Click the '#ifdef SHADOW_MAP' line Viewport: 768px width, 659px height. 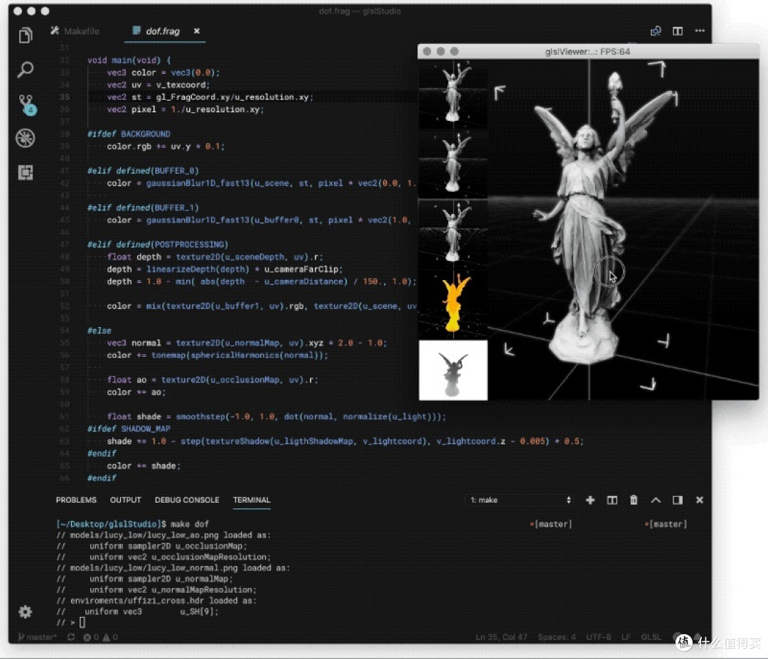pyautogui.click(x=129, y=429)
